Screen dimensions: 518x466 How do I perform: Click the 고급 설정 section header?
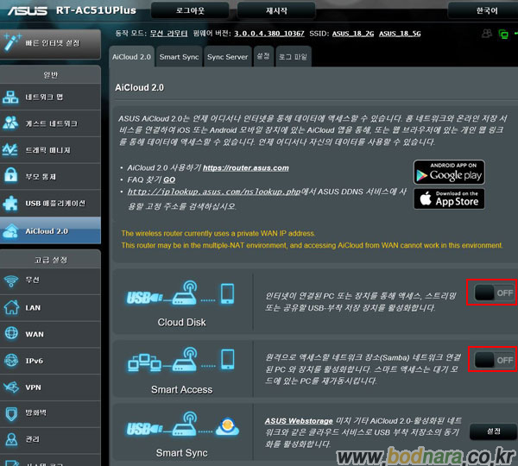[50, 260]
